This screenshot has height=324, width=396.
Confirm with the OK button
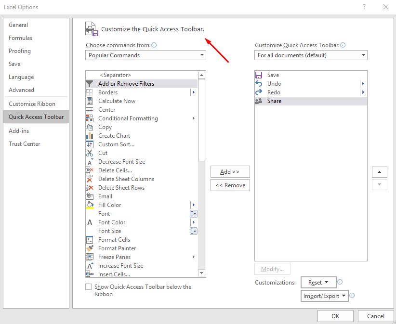pos(335,316)
